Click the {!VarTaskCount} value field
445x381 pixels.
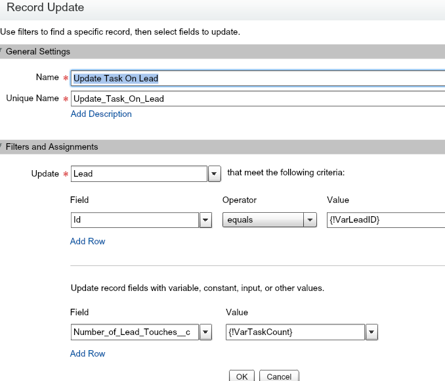click(295, 332)
